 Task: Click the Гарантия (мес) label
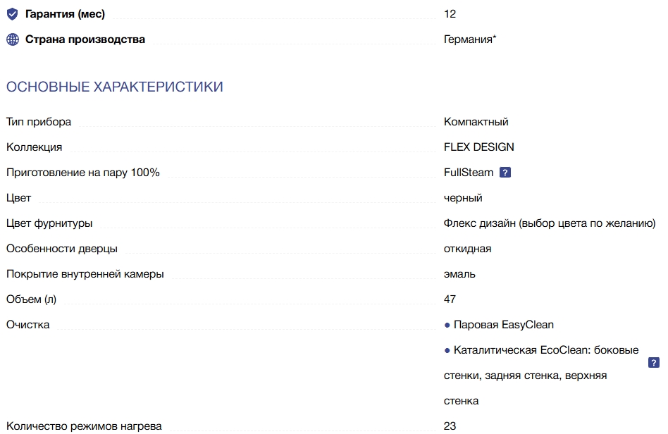[65, 14]
